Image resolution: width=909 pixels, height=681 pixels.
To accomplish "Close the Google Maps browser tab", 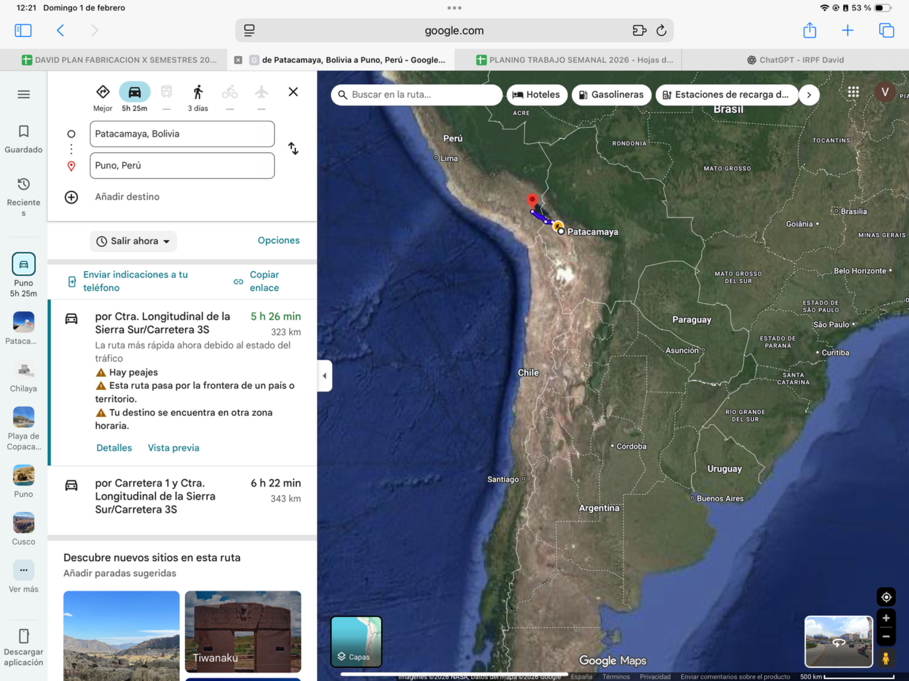I will (238, 60).
